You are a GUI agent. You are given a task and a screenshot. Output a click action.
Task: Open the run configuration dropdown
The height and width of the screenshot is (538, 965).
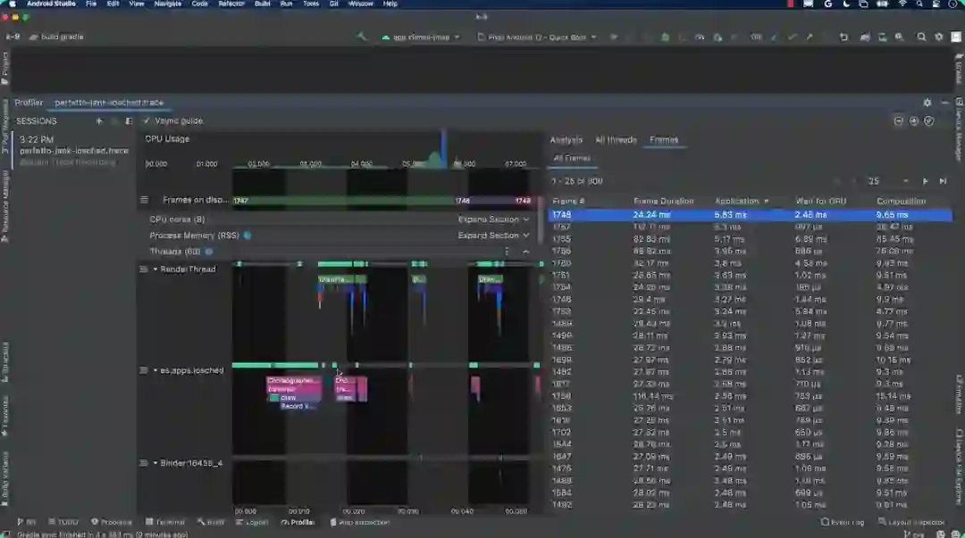(x=420, y=37)
